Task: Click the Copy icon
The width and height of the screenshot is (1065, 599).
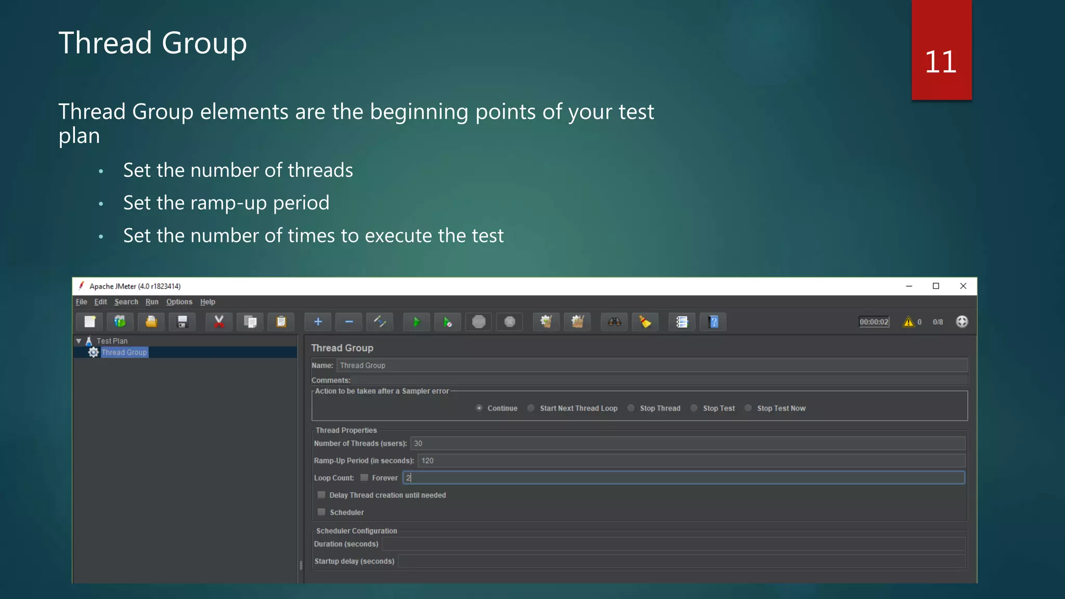Action: pos(250,322)
